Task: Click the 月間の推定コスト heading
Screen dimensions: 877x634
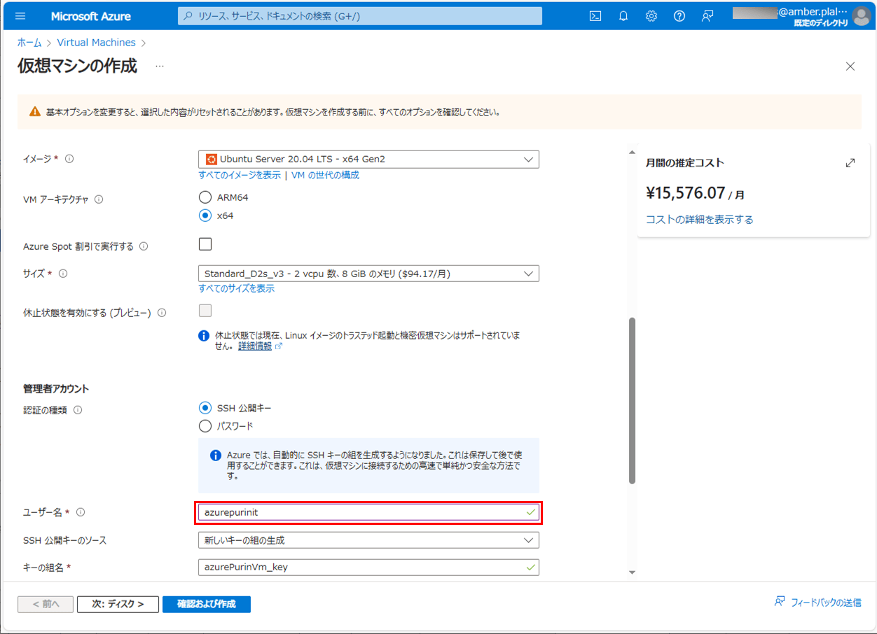Action: click(684, 163)
